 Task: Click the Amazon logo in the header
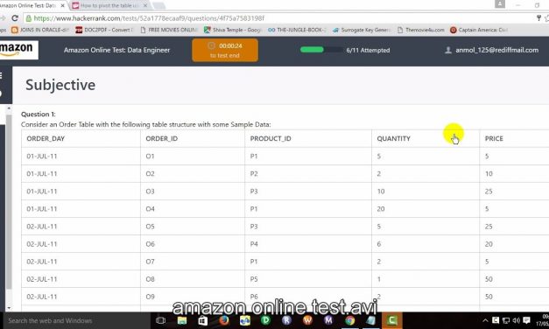coord(18,49)
